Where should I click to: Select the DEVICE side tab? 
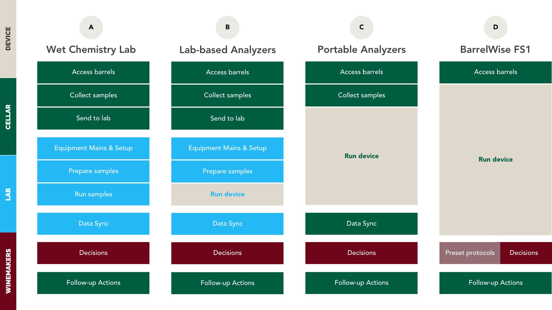(x=8, y=39)
